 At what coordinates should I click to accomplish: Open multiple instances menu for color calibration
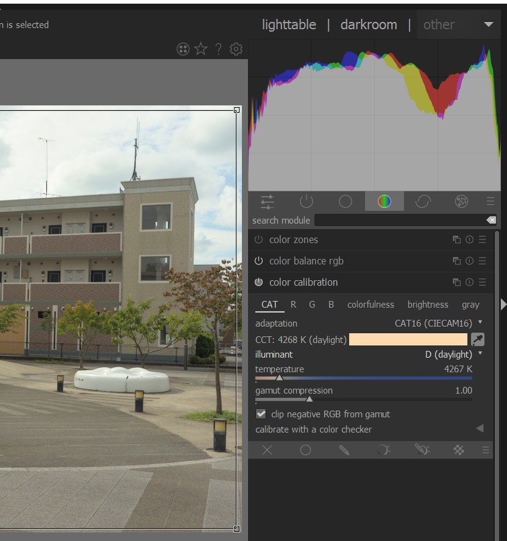point(456,282)
